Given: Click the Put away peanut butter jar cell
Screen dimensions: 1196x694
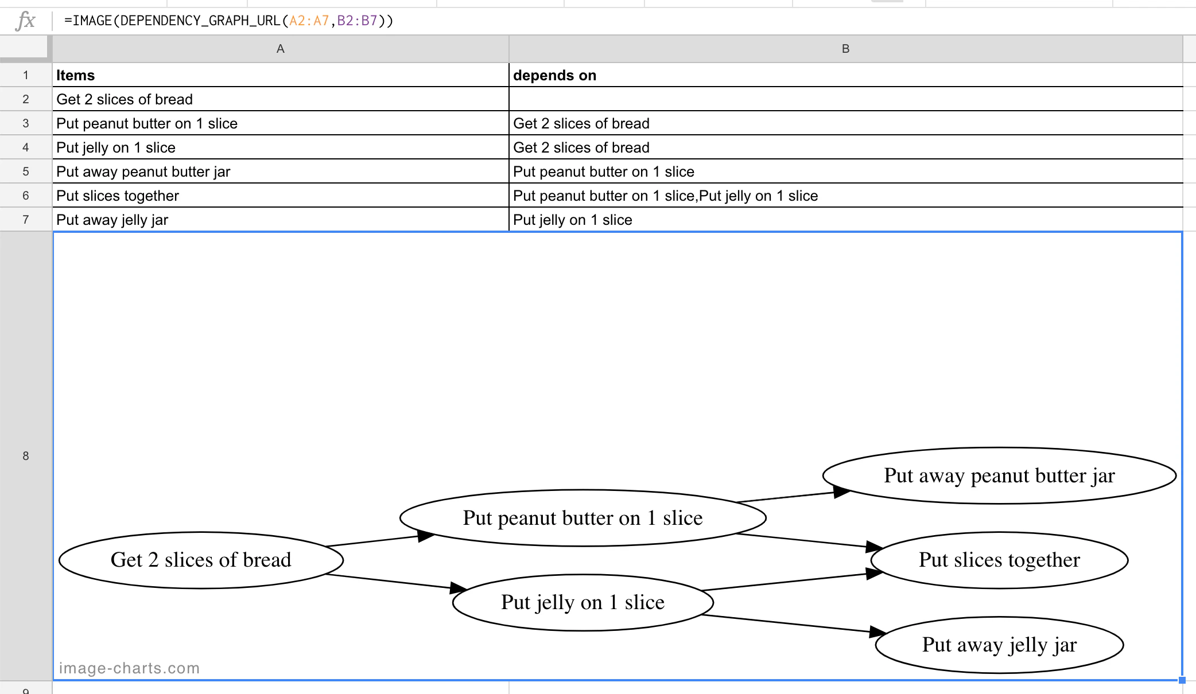Looking at the screenshot, I should 230,171.
